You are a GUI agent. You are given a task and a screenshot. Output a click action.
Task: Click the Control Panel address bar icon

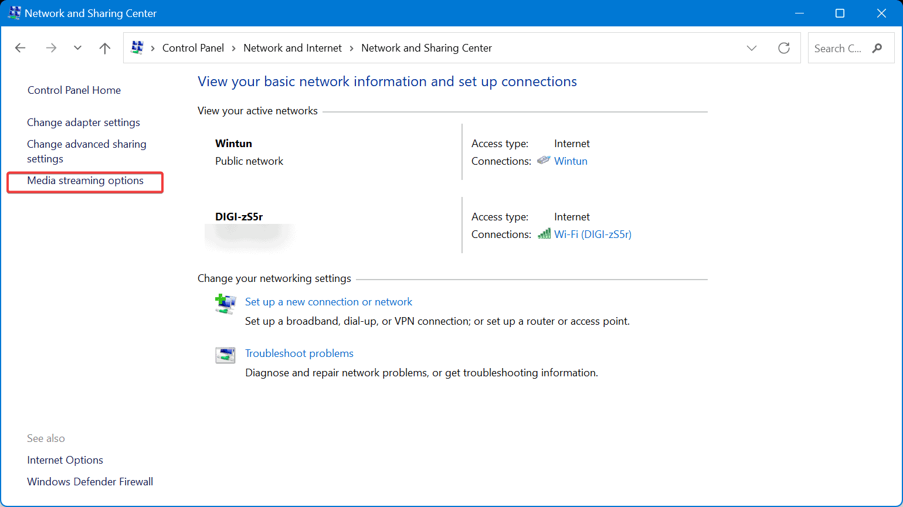click(137, 47)
